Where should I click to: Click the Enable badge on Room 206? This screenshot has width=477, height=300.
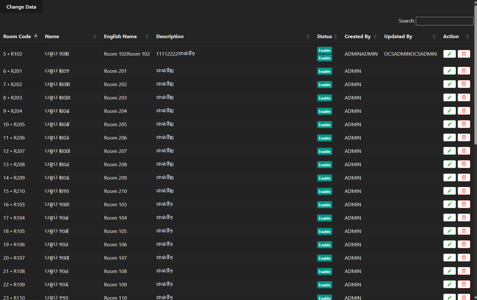coord(324,138)
